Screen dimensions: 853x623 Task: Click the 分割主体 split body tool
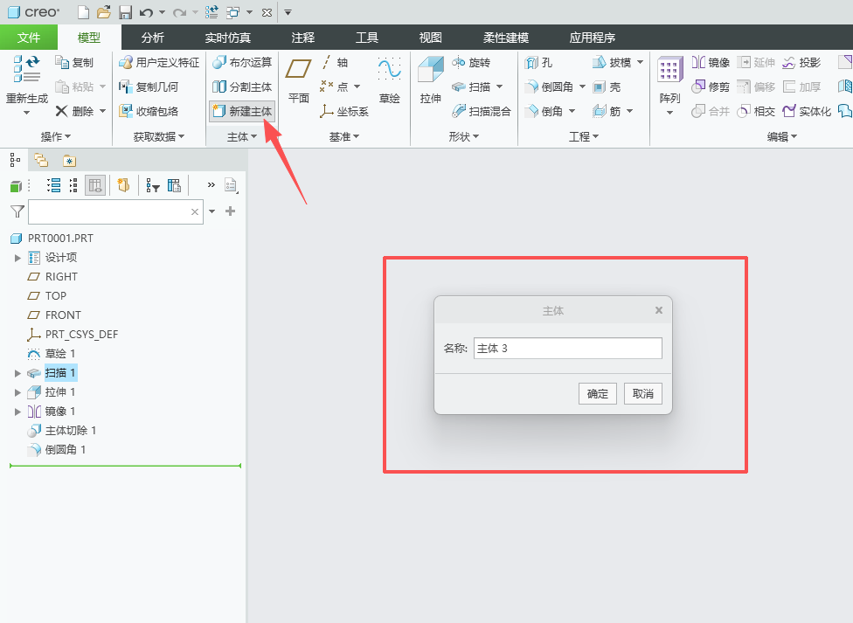click(x=242, y=87)
